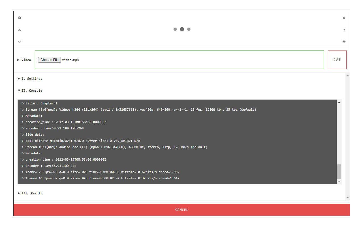Click the 20% progress indicator box
The image size is (364, 227).
tap(337, 60)
